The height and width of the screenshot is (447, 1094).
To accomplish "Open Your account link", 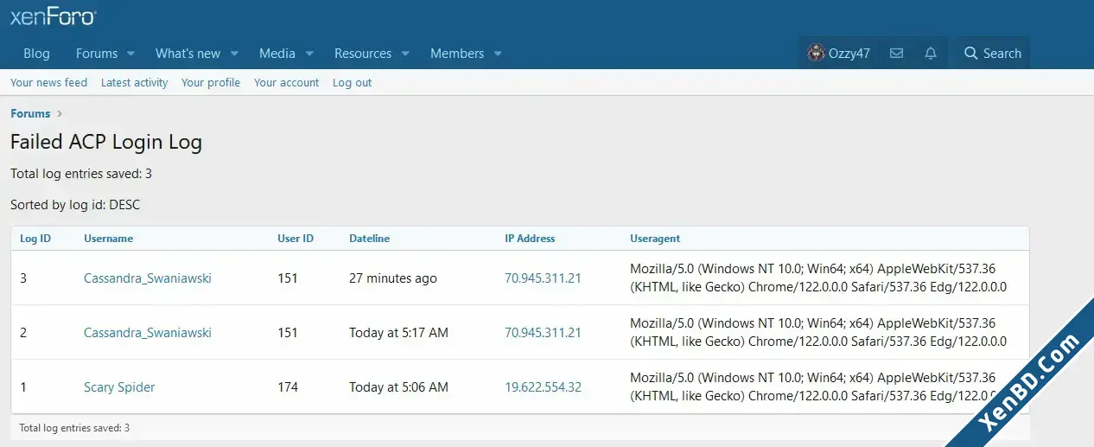I will [286, 83].
